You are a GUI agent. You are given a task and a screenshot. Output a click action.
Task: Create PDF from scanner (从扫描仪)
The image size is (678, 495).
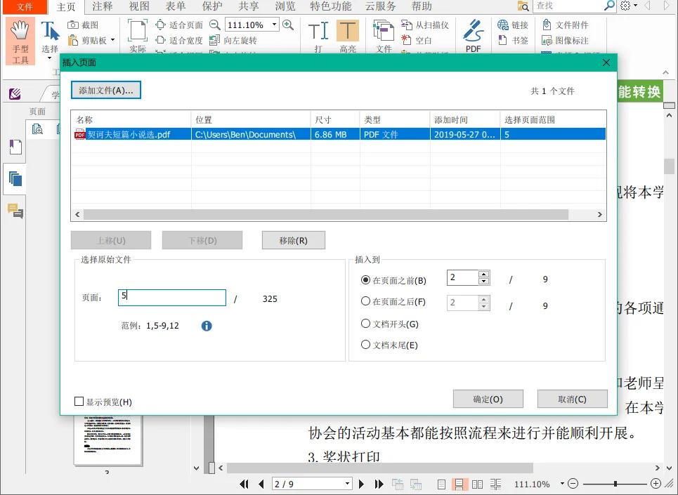(424, 25)
